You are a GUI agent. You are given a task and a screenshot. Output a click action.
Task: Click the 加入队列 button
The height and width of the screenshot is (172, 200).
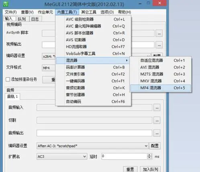click(150, 169)
